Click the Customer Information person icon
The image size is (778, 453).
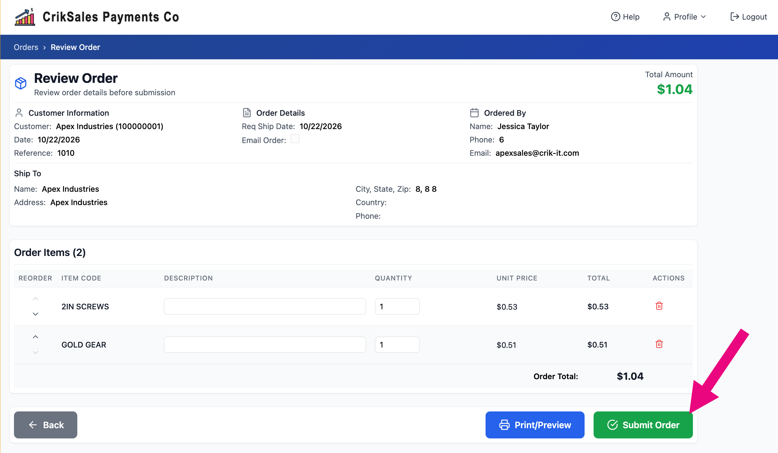19,113
